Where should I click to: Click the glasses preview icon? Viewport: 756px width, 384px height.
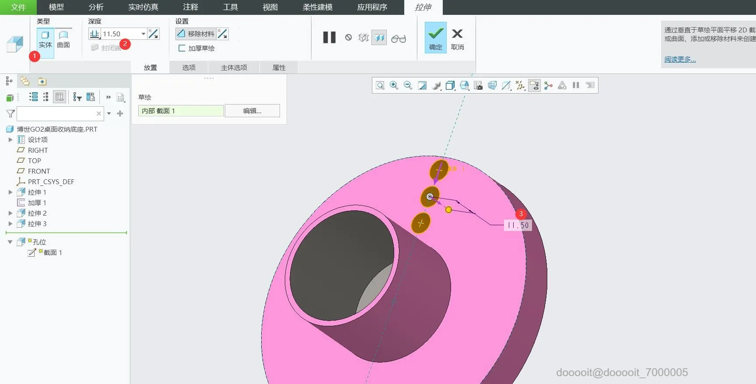pos(398,38)
